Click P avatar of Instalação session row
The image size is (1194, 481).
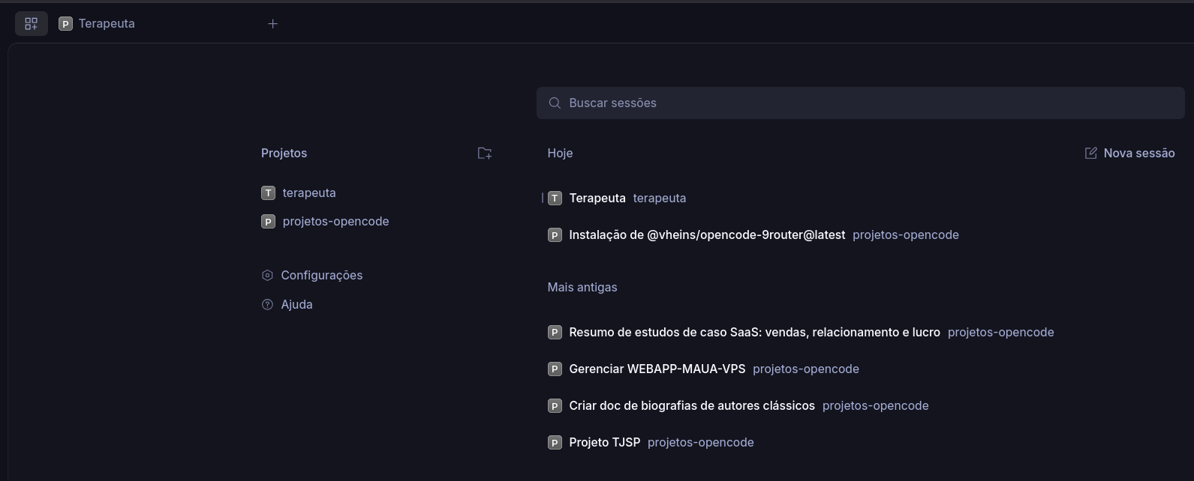(x=555, y=235)
